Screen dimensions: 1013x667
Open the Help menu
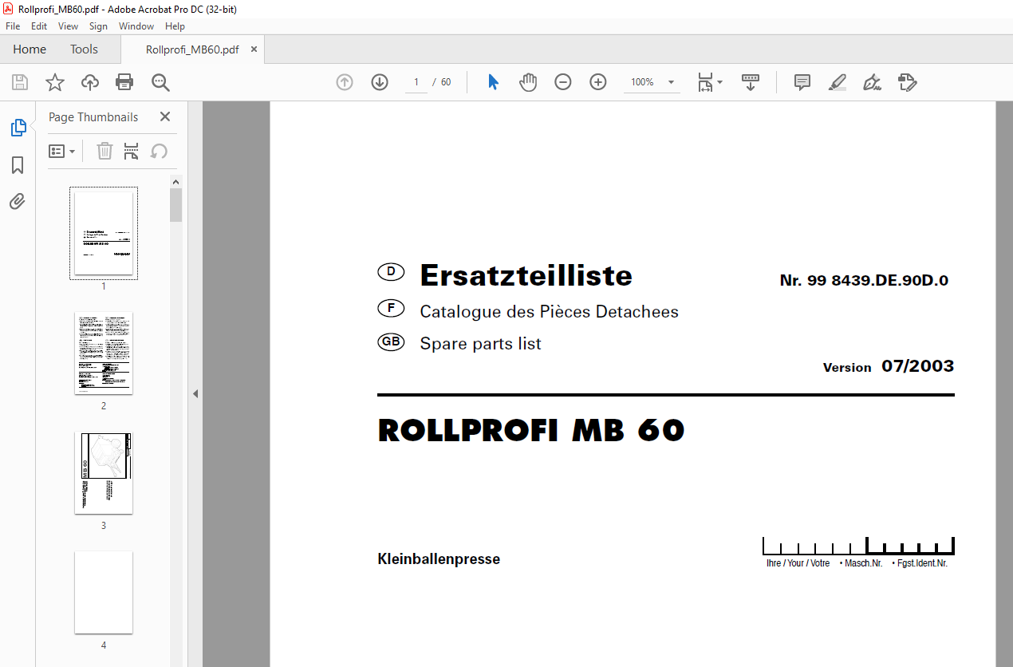pos(175,26)
